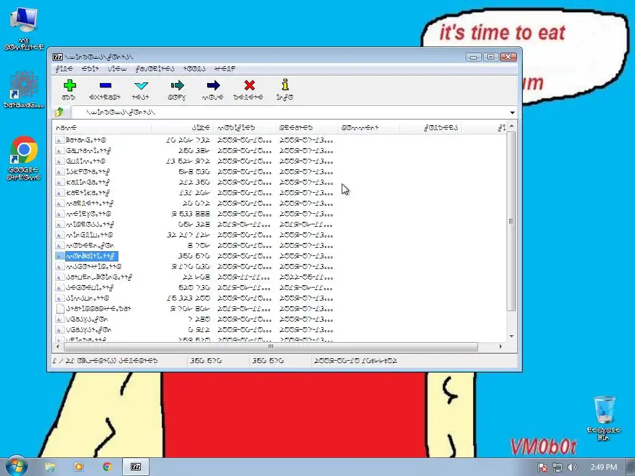Click the Comment column header

tap(368, 128)
